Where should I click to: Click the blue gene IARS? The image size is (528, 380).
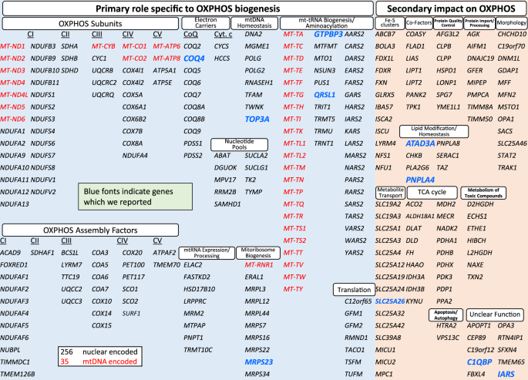tap(506, 375)
